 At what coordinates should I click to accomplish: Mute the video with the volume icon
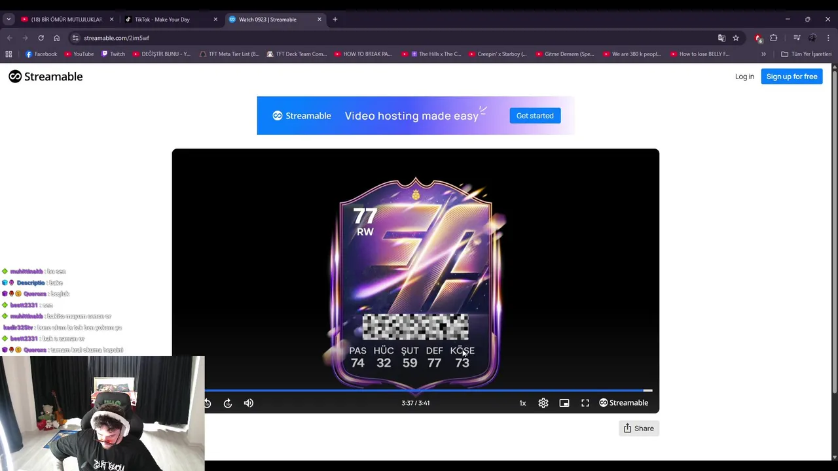tap(249, 403)
